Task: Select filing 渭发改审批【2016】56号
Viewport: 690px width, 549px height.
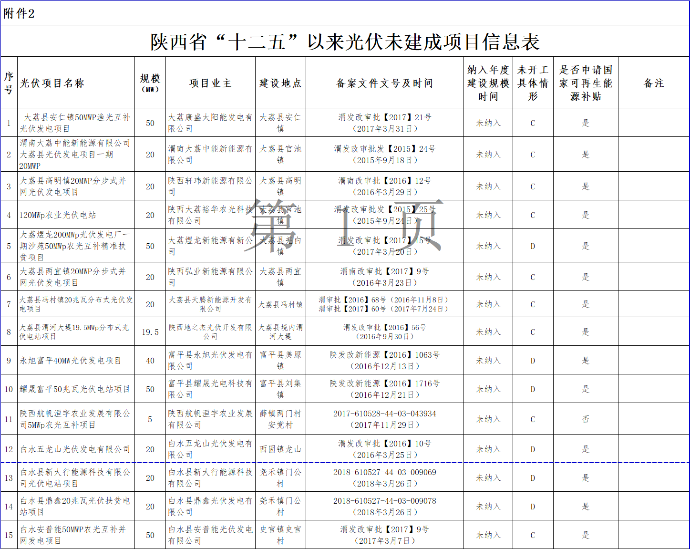Action: [x=384, y=327]
